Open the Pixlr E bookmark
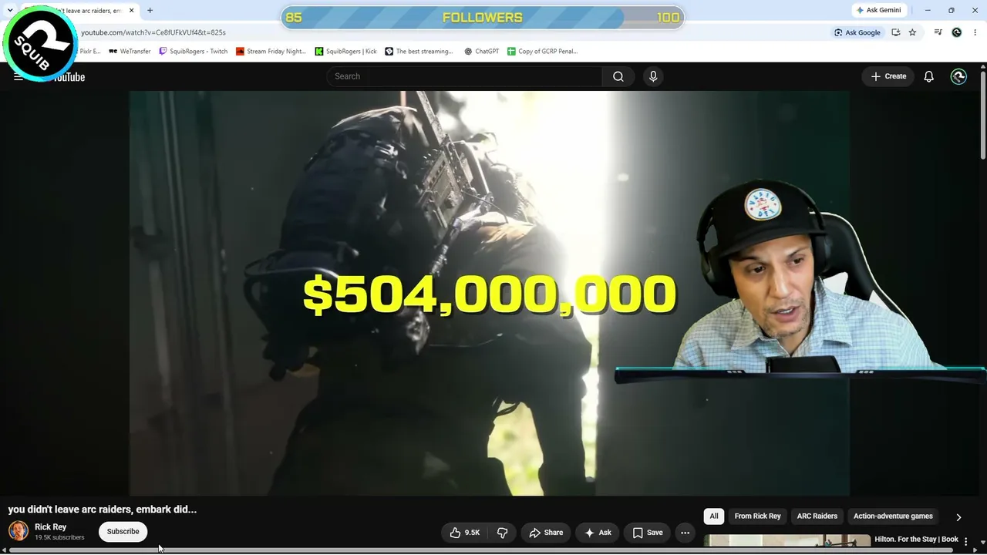This screenshot has height=555, width=987. [89, 52]
